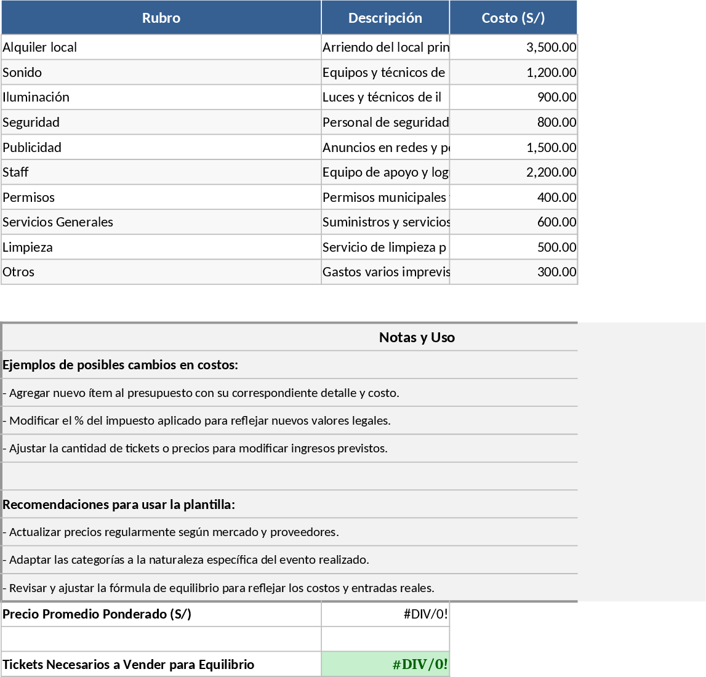This screenshot has height=677, width=706.
Task: Click the Rubro column header
Action: pos(161,18)
